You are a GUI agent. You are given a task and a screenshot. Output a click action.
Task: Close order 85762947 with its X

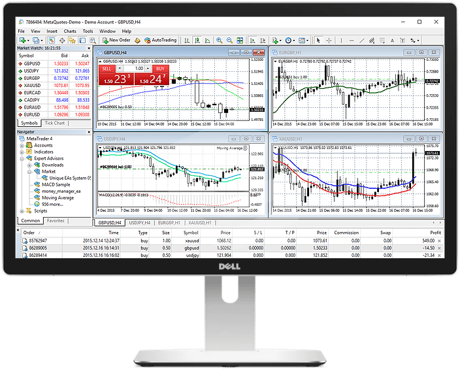(439, 241)
